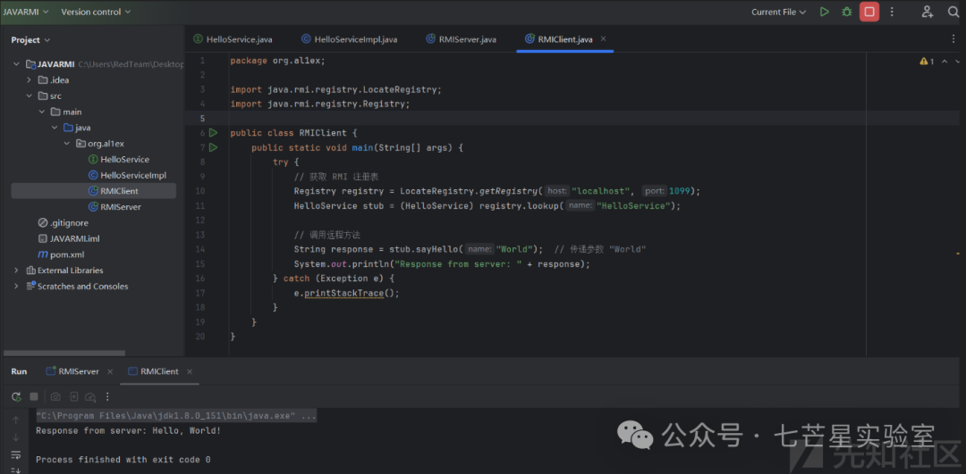Click 'Response from server: Hello, World!' output line
This screenshot has height=474, width=966.
128,430
